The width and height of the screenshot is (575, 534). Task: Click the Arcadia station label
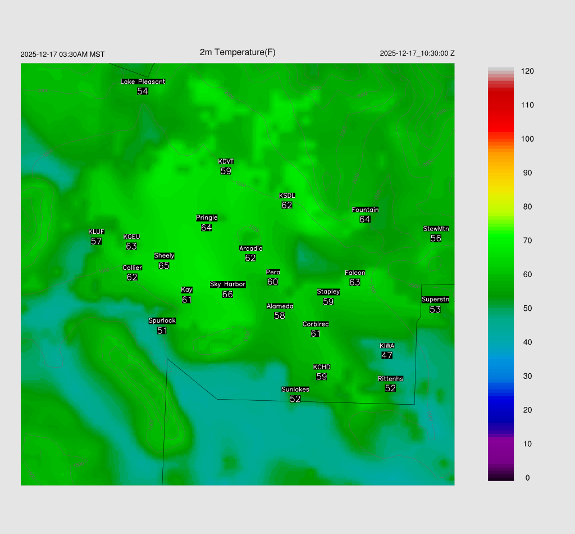[250, 248]
